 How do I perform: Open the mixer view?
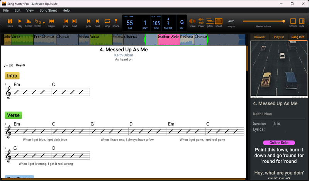(201, 21)
